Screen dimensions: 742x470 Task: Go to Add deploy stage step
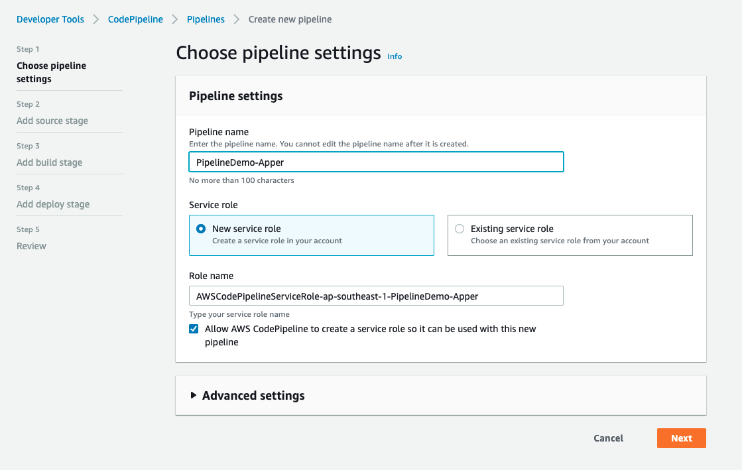[53, 204]
